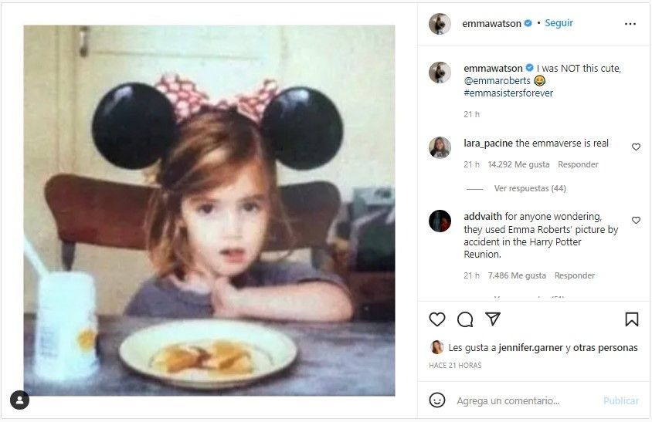Reply to lara_pacine's comment via Responder
The width and height of the screenshot is (652, 422).
(578, 164)
